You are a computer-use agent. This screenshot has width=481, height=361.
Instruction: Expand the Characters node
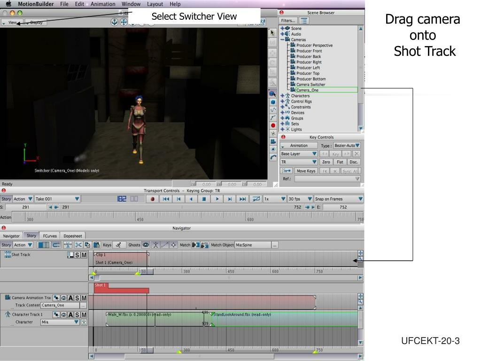click(282, 96)
